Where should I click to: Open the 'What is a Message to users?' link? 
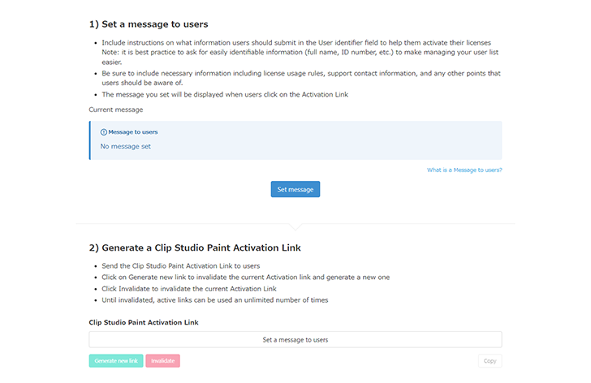pos(464,170)
